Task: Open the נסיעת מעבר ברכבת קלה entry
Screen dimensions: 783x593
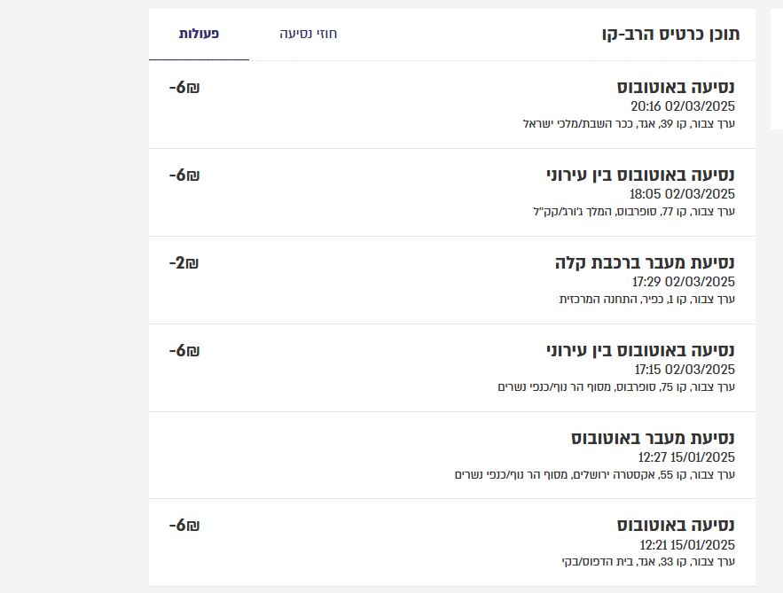Action: (x=645, y=262)
